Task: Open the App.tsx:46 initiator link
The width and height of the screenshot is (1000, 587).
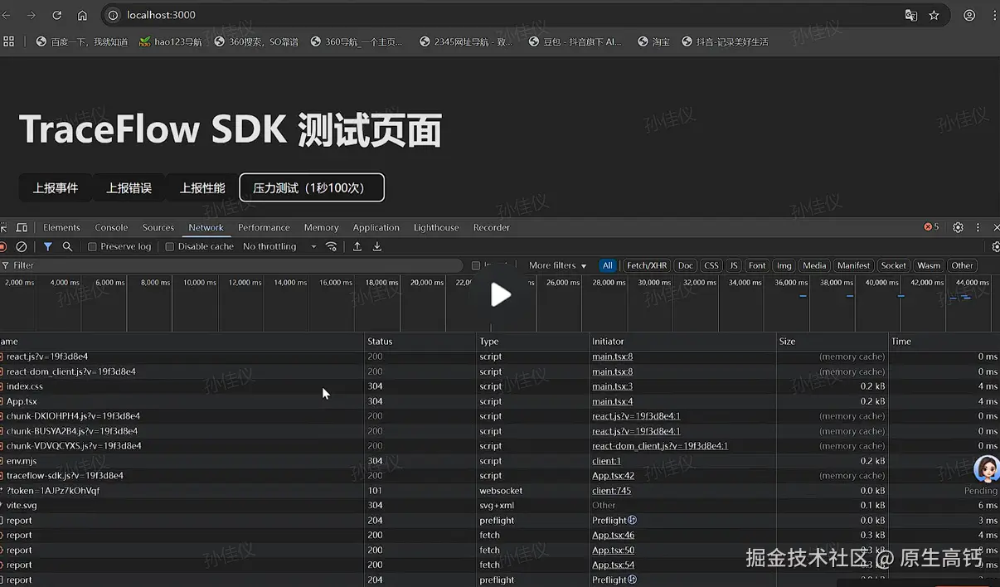Action: coord(613,536)
